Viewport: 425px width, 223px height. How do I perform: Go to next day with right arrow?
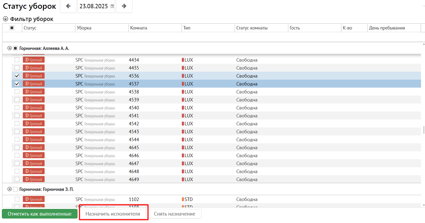(x=124, y=6)
